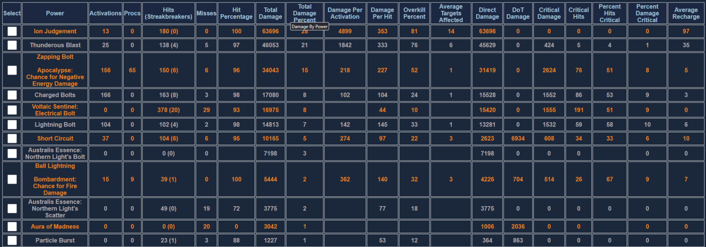Sort by Average Targets Affected header
Screen dimensions: 706x247
coord(451,13)
